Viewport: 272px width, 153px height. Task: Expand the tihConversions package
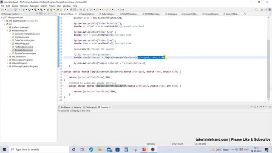pos(8,57)
